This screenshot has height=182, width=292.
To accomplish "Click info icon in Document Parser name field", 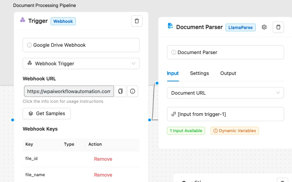I will tap(173, 52).
